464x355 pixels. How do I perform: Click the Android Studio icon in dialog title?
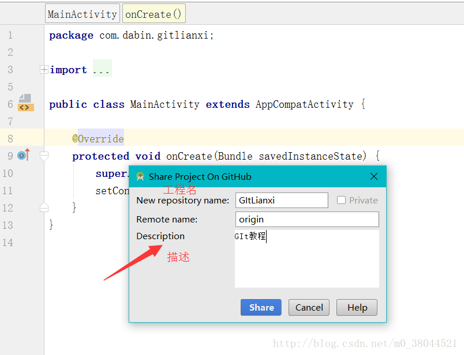click(140, 177)
